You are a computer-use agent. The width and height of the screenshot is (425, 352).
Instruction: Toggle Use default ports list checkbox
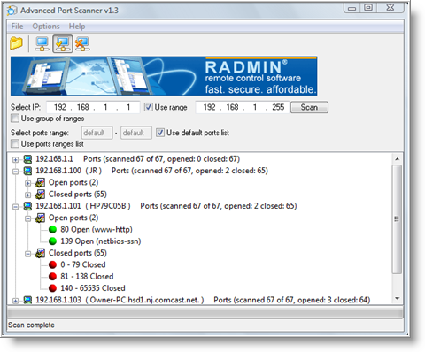[x=160, y=133]
